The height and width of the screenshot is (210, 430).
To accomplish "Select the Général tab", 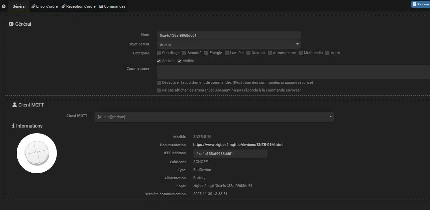I will tap(19, 6).
